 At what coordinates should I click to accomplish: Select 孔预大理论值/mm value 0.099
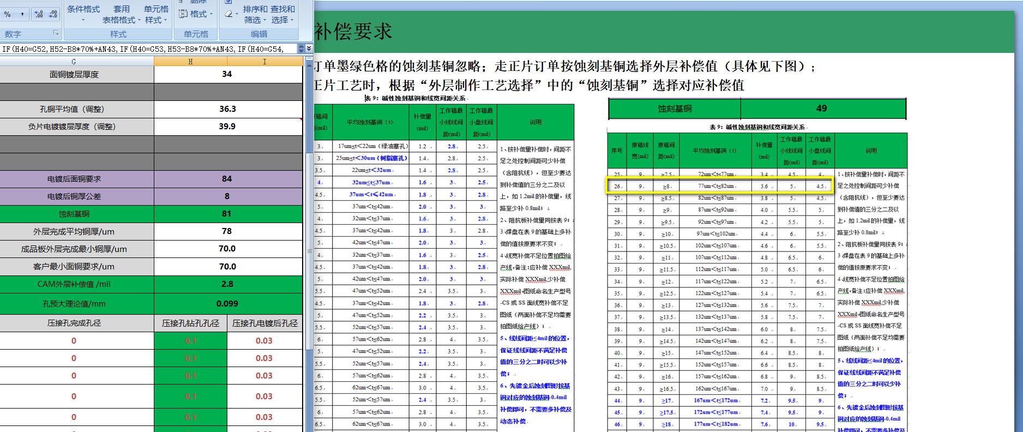pyautogui.click(x=228, y=304)
